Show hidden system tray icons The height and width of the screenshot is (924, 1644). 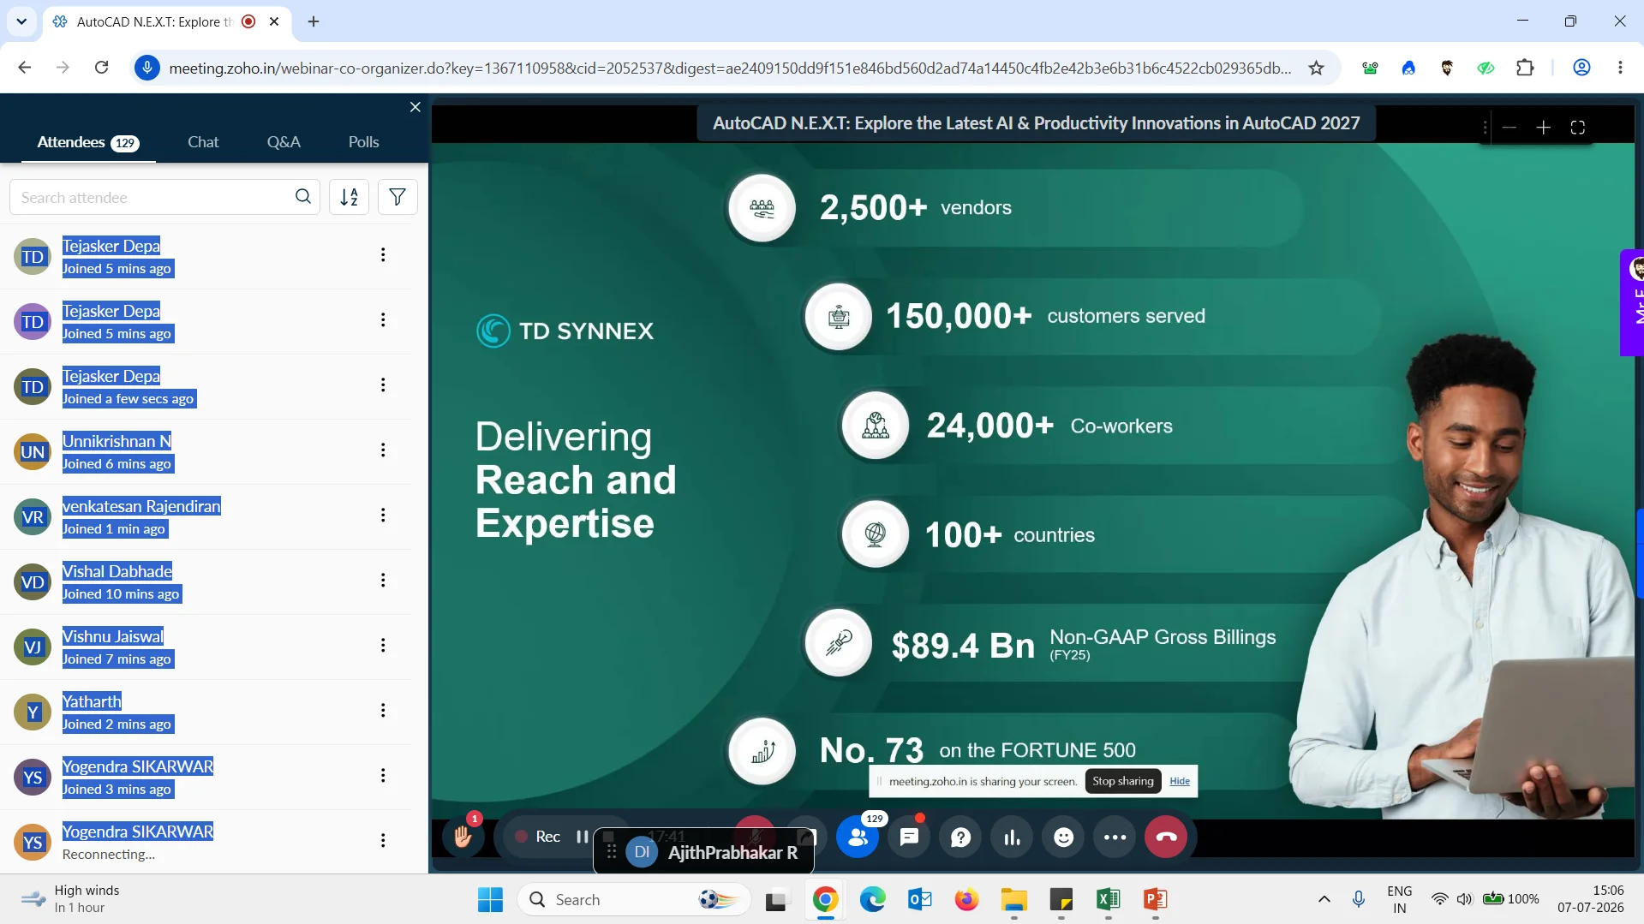pyautogui.click(x=1324, y=899)
